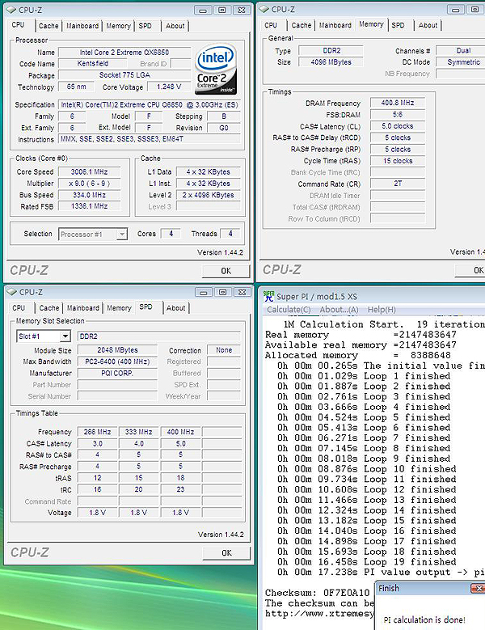Click the Module Size value 2048 MBytes
Image resolution: width=485 pixels, height=630 pixels.
click(117, 350)
